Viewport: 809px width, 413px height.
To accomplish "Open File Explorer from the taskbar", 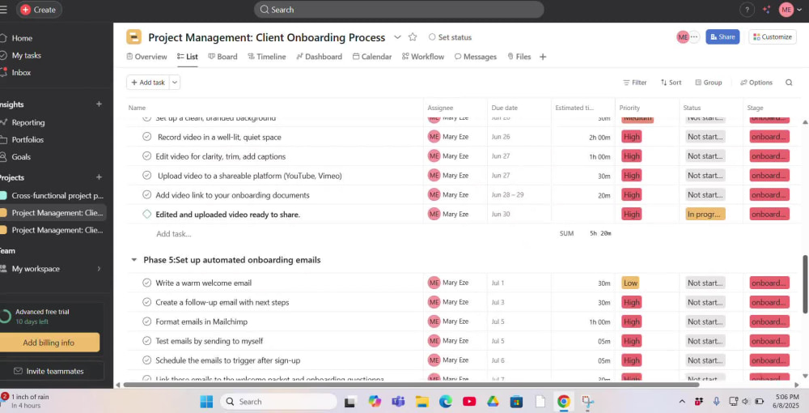I will (422, 402).
